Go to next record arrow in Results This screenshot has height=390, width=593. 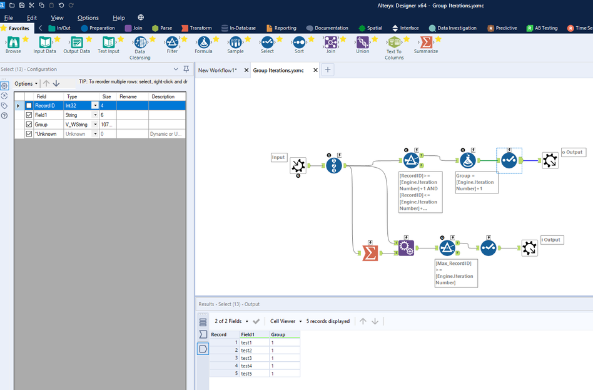[375, 321]
